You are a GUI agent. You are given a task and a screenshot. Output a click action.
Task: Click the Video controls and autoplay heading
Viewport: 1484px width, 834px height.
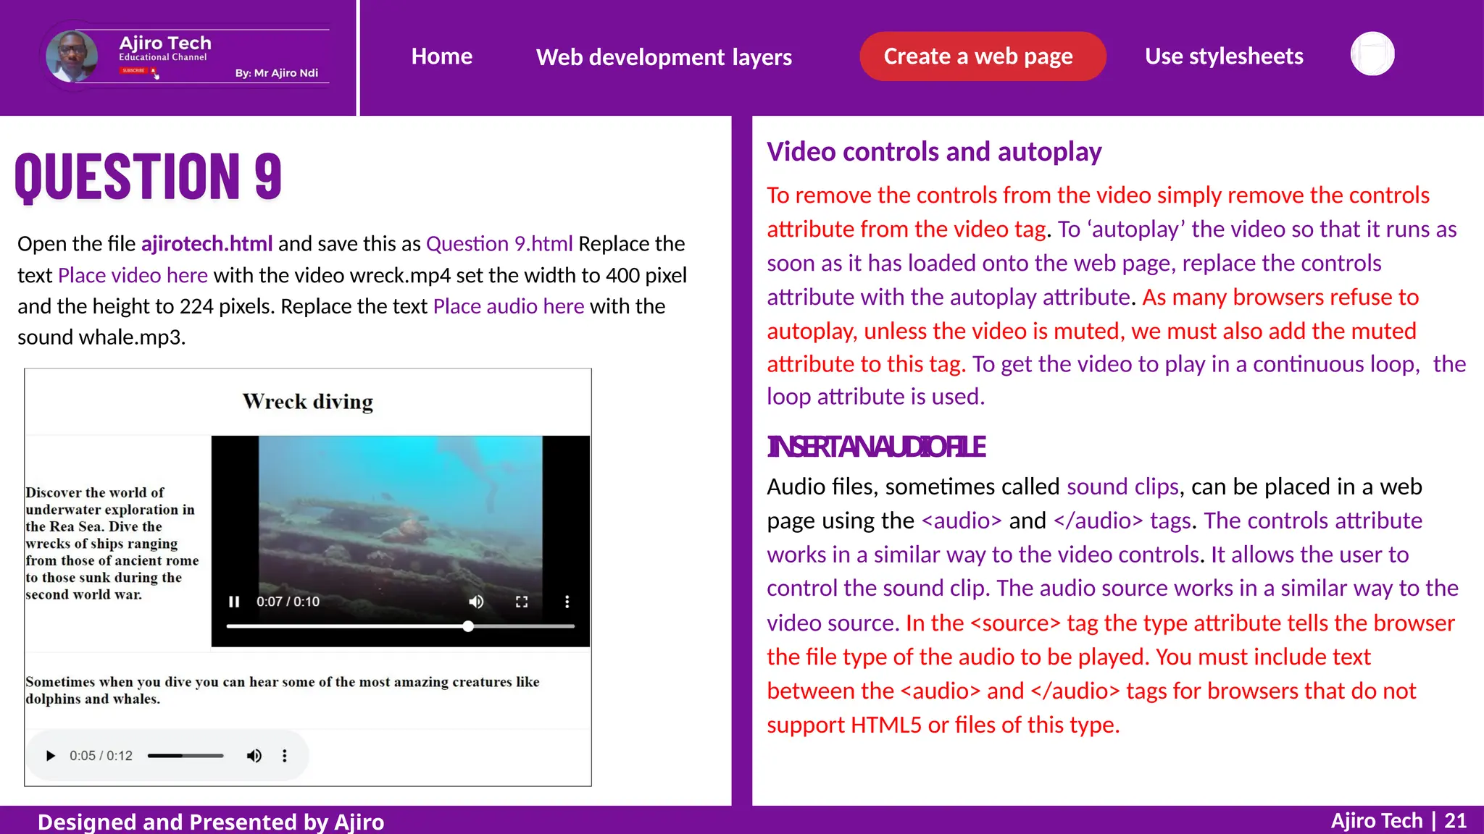pos(934,152)
